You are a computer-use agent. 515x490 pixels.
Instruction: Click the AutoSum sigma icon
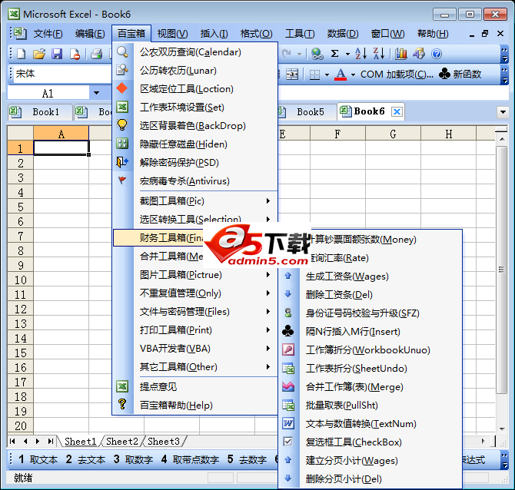click(334, 54)
